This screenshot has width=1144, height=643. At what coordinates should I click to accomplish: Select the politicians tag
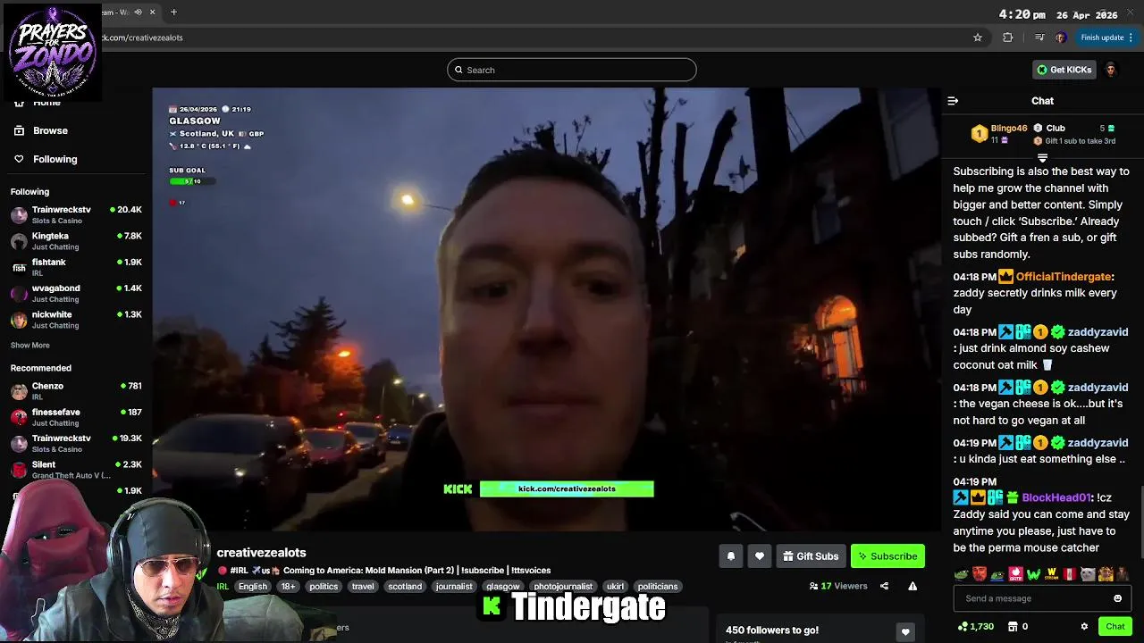click(x=658, y=587)
